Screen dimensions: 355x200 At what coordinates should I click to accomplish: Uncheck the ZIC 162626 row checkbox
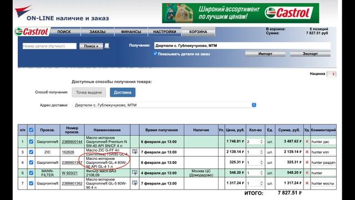click(x=31, y=152)
